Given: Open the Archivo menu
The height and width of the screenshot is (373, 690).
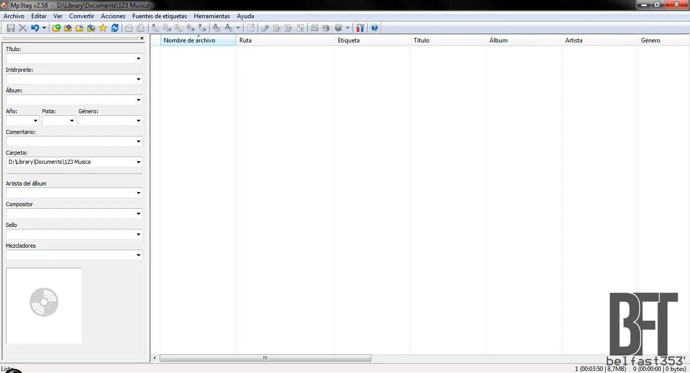Looking at the screenshot, I should point(14,16).
